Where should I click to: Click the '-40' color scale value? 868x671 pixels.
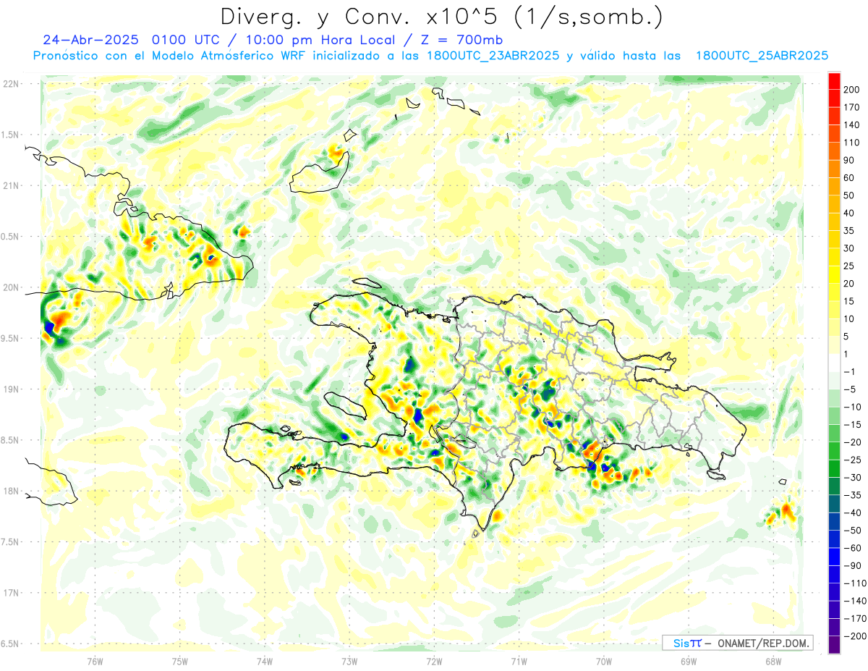pos(852,512)
